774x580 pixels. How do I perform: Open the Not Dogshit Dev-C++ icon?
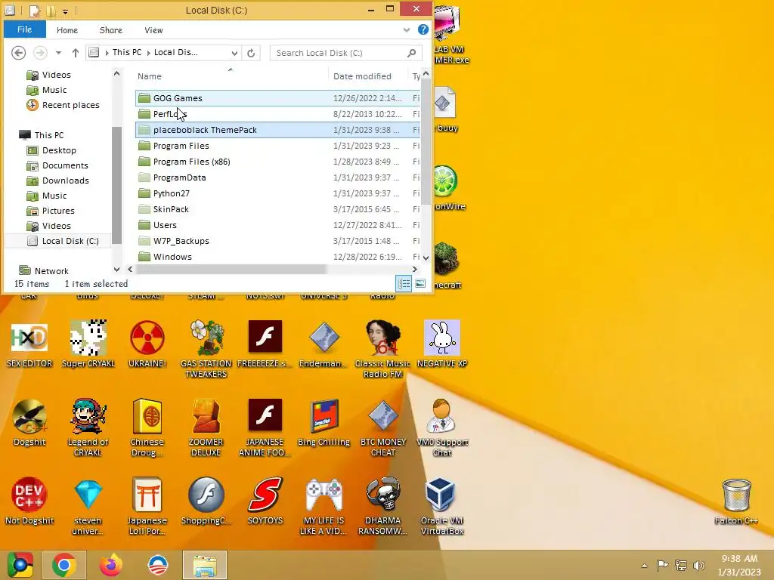point(29,495)
